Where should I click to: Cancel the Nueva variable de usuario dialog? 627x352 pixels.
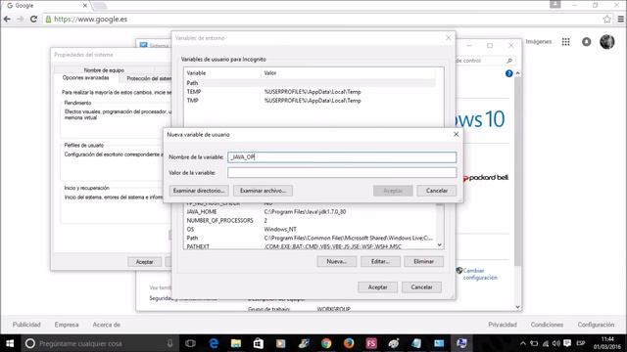(x=437, y=191)
